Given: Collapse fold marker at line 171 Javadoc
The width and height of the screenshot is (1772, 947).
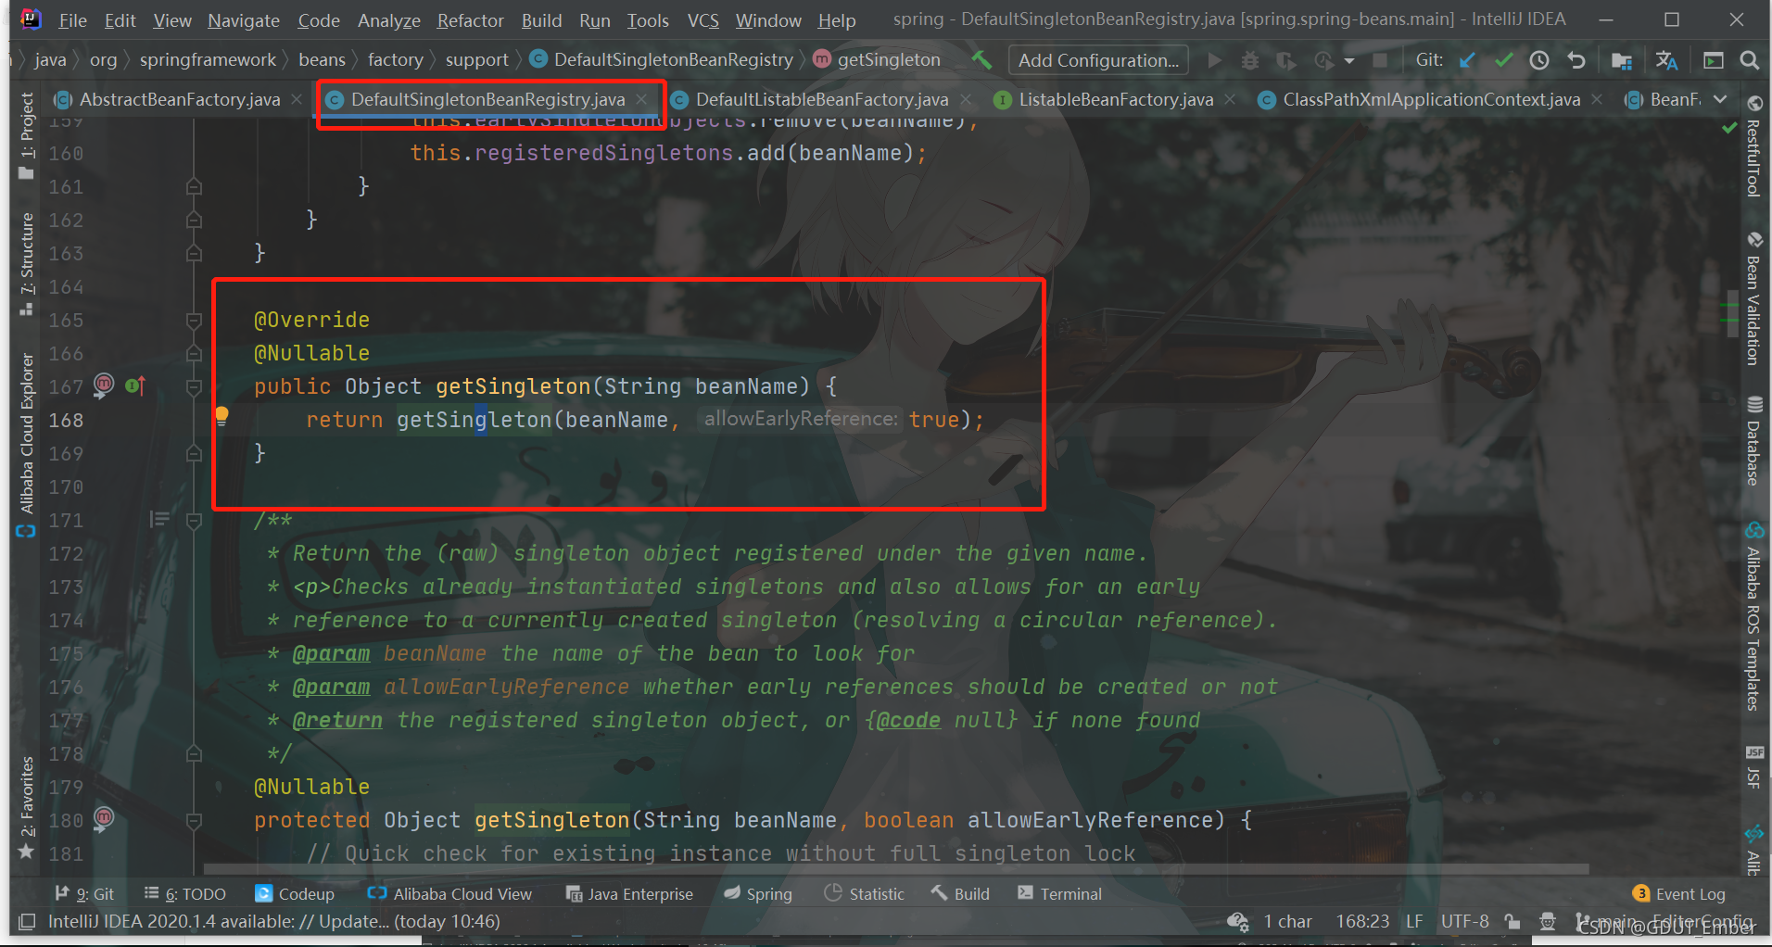Looking at the screenshot, I should pyautogui.click(x=194, y=521).
